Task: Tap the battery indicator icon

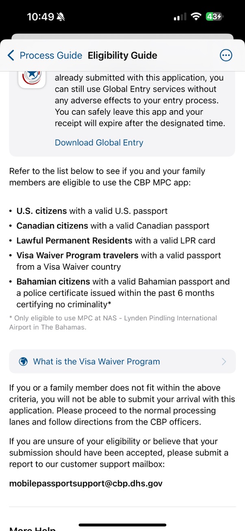Action: coord(214,17)
